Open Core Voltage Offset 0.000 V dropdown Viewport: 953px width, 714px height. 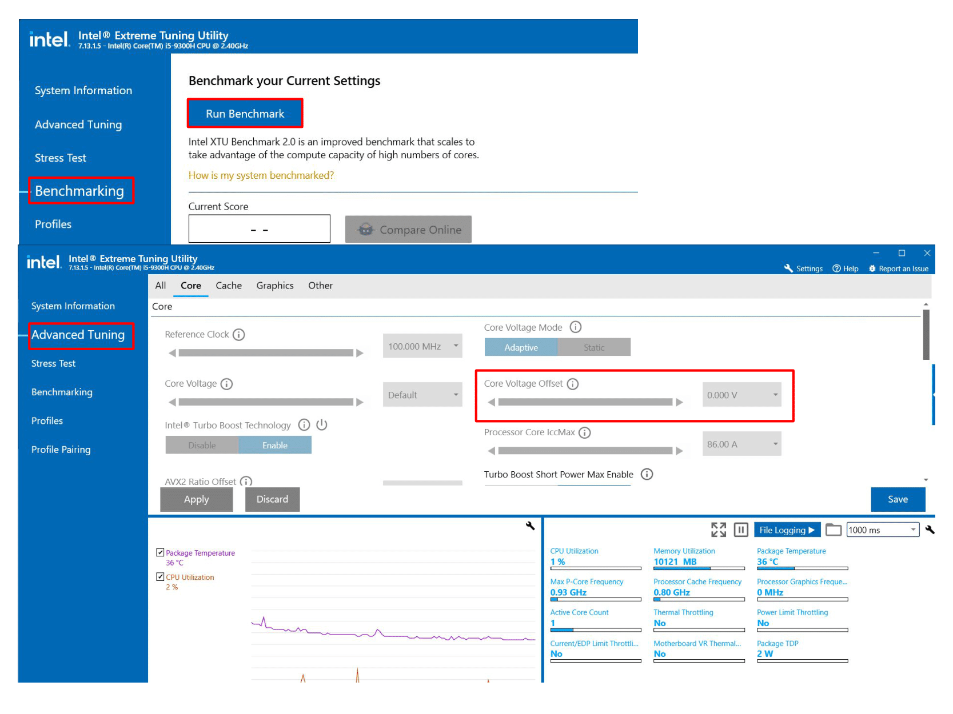coord(741,395)
